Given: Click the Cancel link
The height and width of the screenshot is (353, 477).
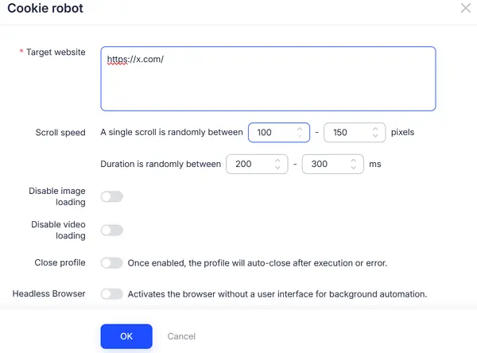Looking at the screenshot, I should click(x=181, y=336).
